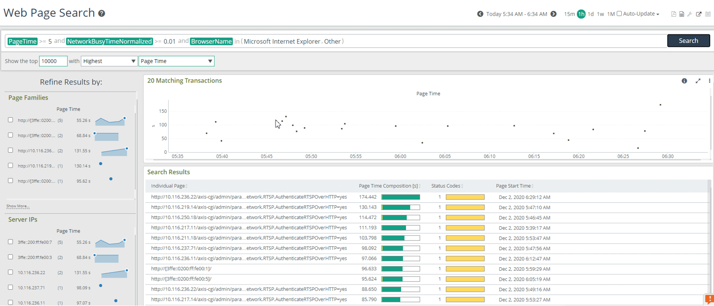Click the Show More link under Page Families
Viewport: 714px width, 306px height.
pyautogui.click(x=18, y=206)
